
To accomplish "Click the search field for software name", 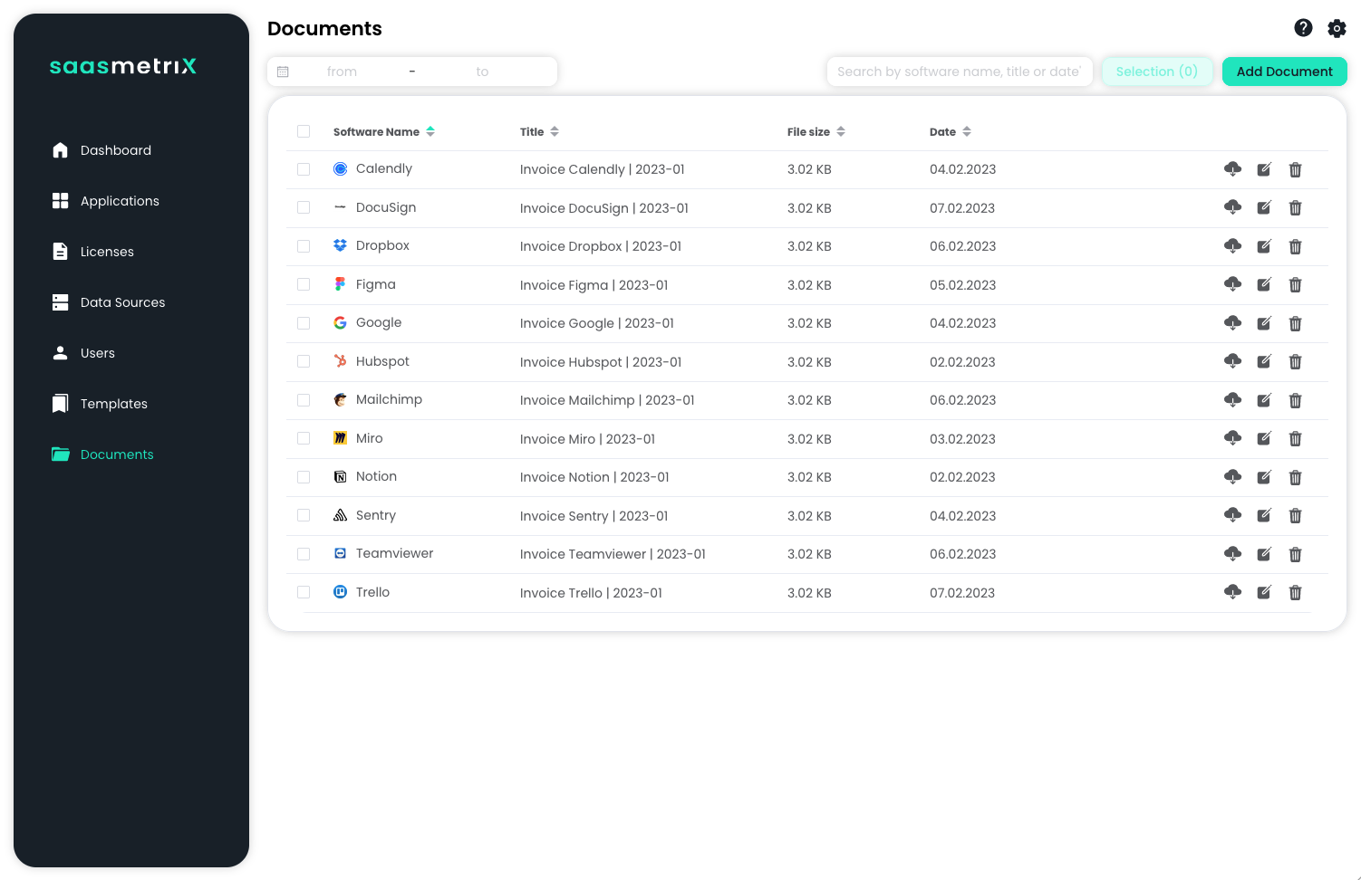I will 960,72.
